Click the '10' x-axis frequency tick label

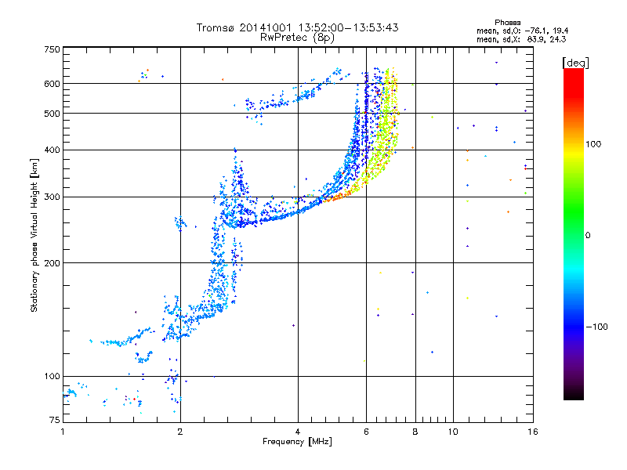click(453, 432)
